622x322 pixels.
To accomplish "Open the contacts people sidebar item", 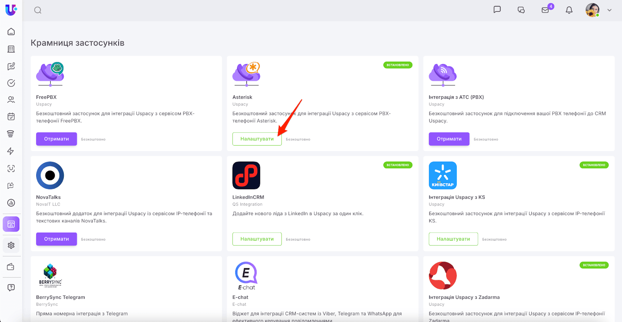I will point(11,100).
